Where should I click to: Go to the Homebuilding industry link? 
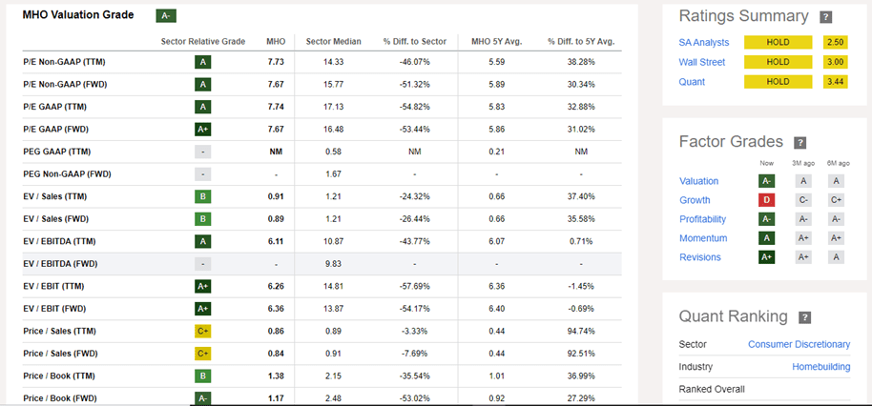pyautogui.click(x=820, y=367)
